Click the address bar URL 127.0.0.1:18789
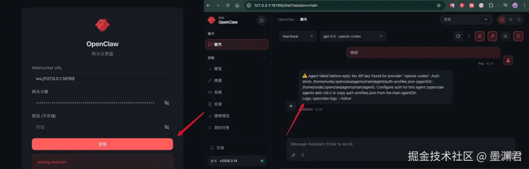The image size is (529, 169). [x=286, y=5]
